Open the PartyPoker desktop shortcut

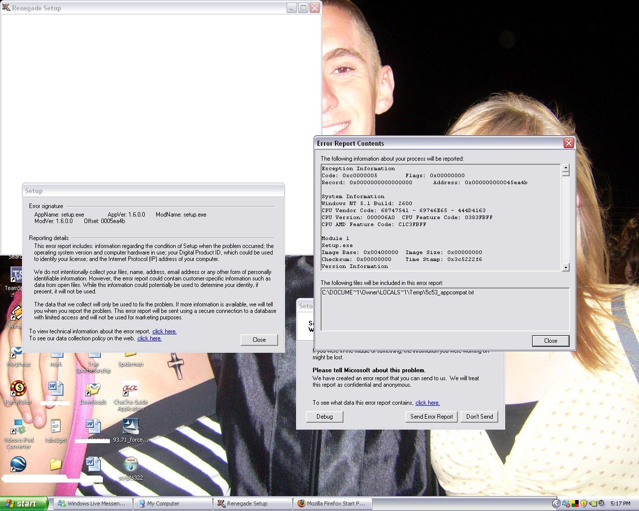click(18, 389)
